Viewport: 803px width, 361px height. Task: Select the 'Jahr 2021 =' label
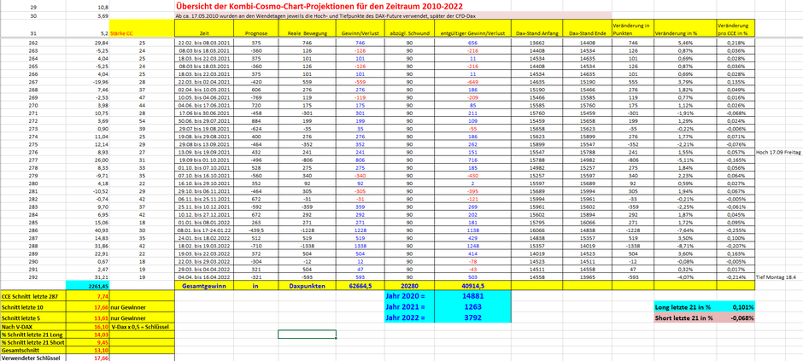coord(408,306)
